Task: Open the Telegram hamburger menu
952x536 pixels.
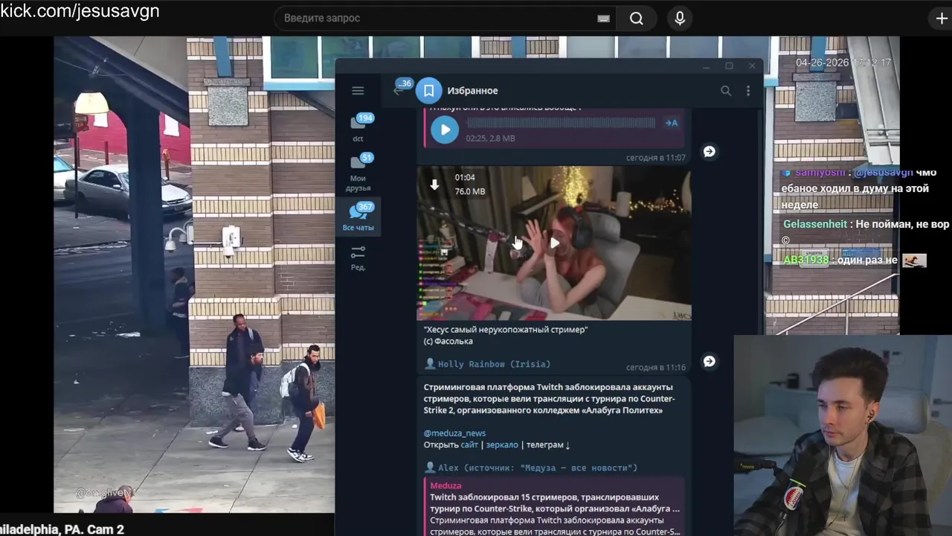Action: click(358, 91)
